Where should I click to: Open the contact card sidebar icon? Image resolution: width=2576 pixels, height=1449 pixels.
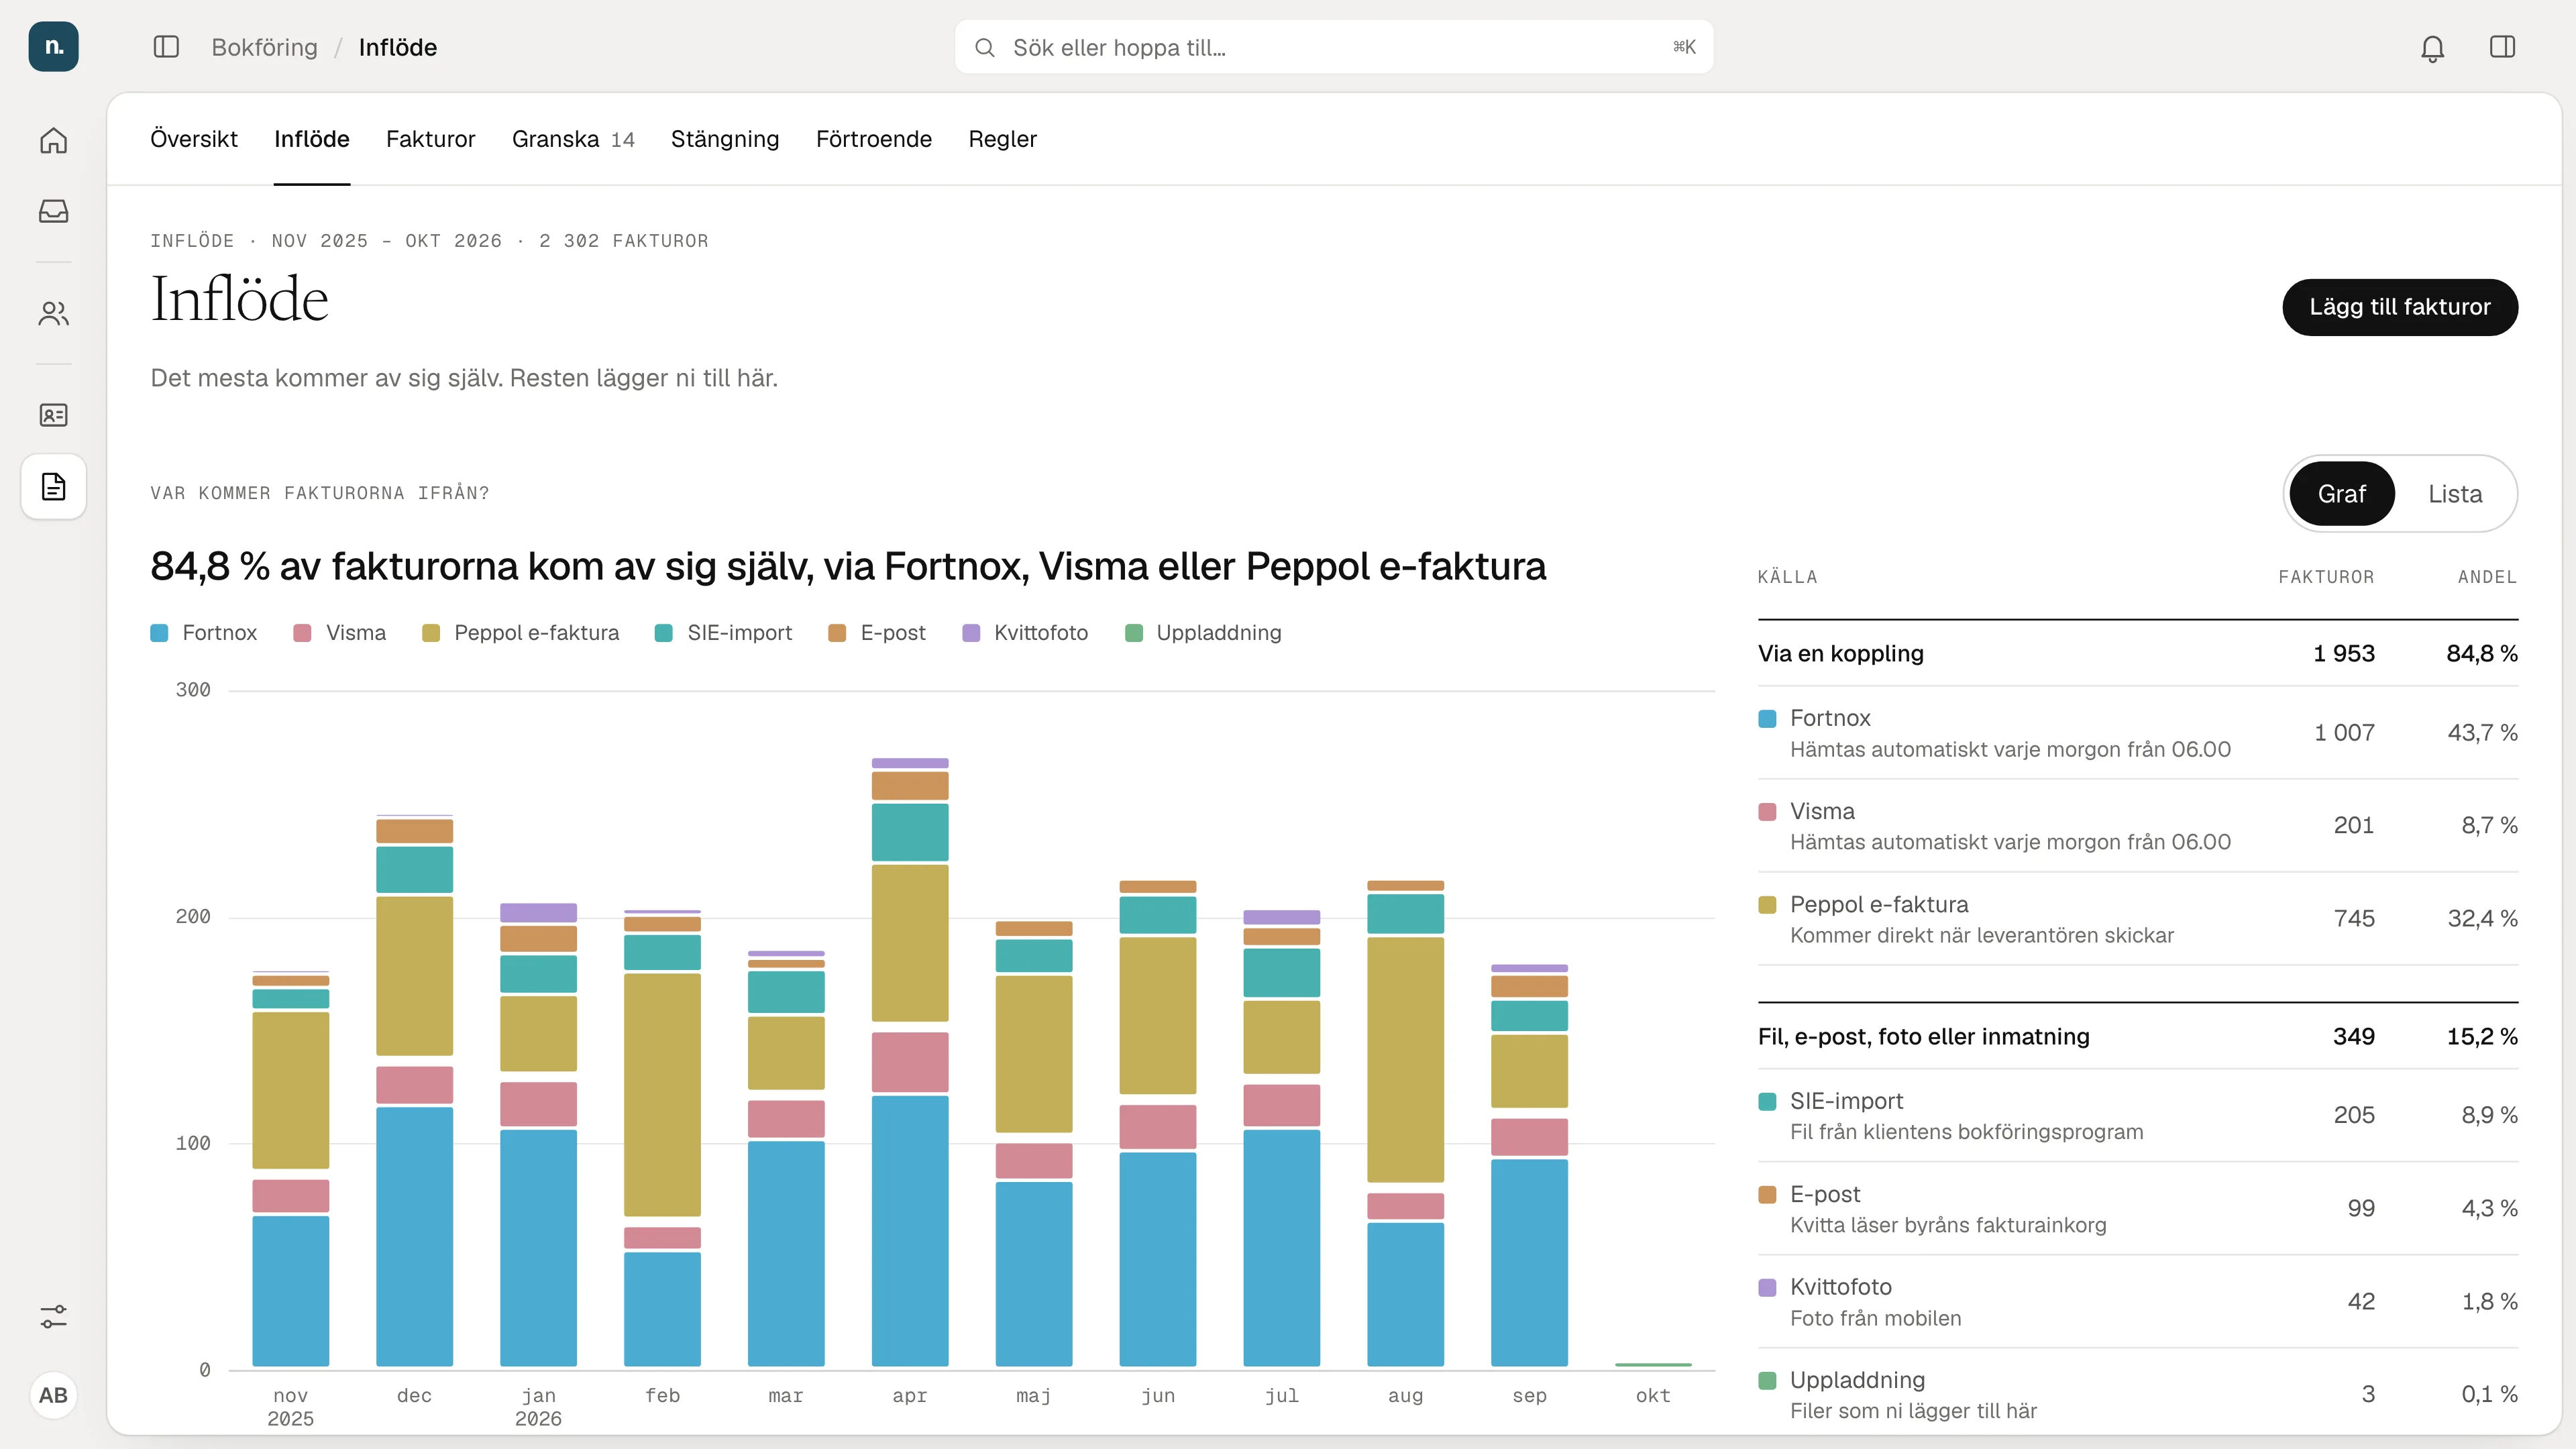pyautogui.click(x=53, y=415)
